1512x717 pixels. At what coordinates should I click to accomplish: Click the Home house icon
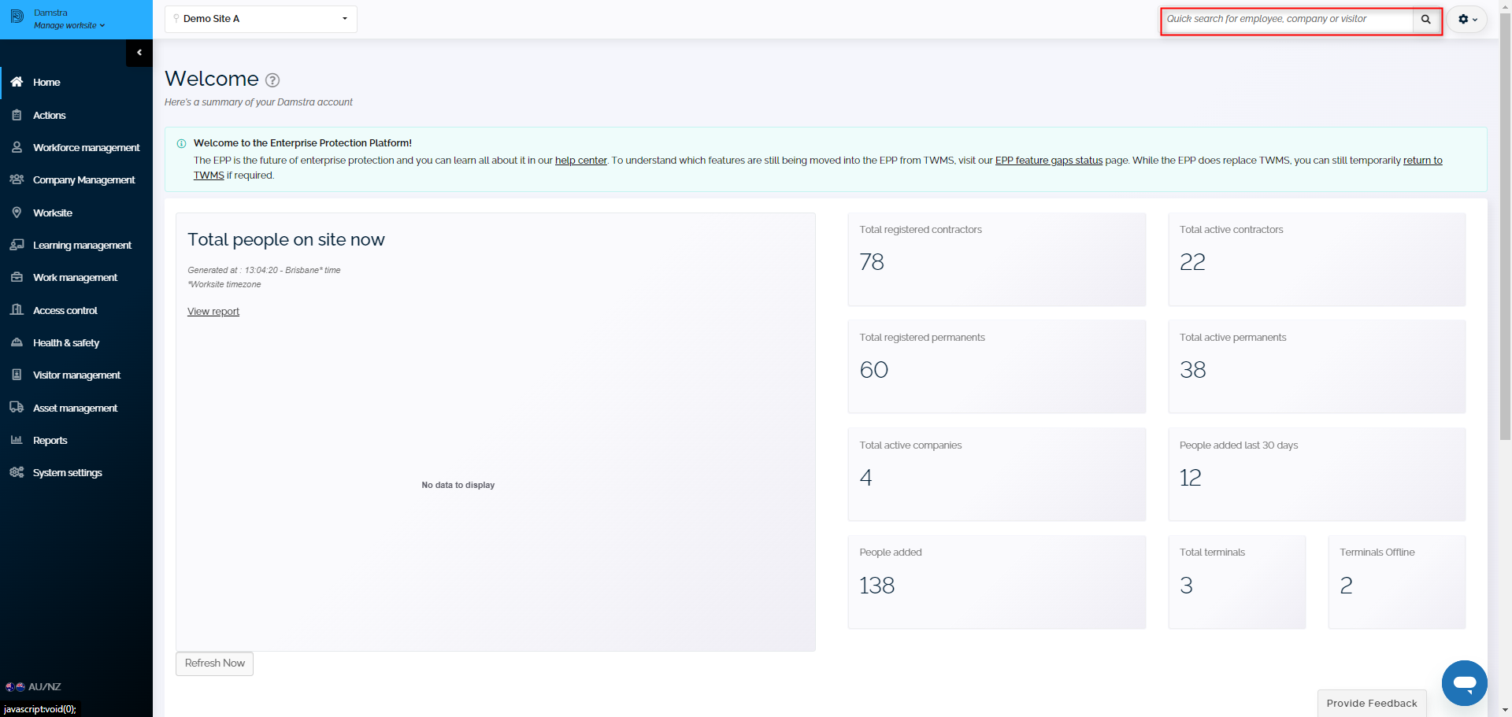pyautogui.click(x=17, y=82)
